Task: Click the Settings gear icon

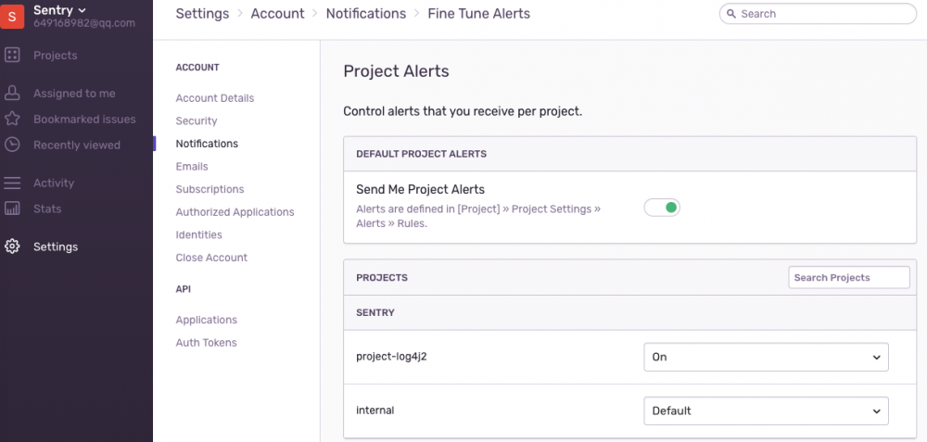Action: point(12,246)
